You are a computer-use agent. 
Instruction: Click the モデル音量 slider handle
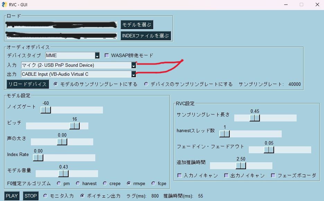[63, 174]
